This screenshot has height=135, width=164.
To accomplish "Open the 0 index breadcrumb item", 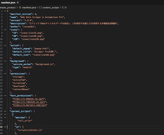I will click(x=64, y=7).
